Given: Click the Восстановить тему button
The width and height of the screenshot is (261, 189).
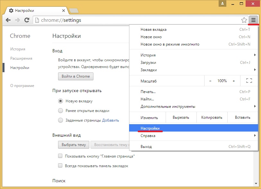Looking at the screenshot, I should pyautogui.click(x=110, y=145).
